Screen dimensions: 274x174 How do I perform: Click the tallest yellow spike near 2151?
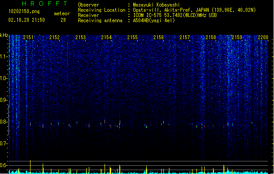click(30, 167)
